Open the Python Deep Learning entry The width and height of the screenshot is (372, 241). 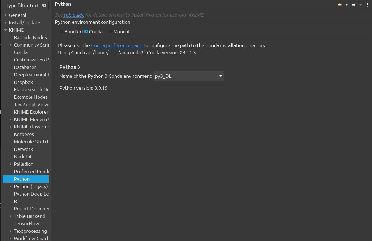point(31,194)
